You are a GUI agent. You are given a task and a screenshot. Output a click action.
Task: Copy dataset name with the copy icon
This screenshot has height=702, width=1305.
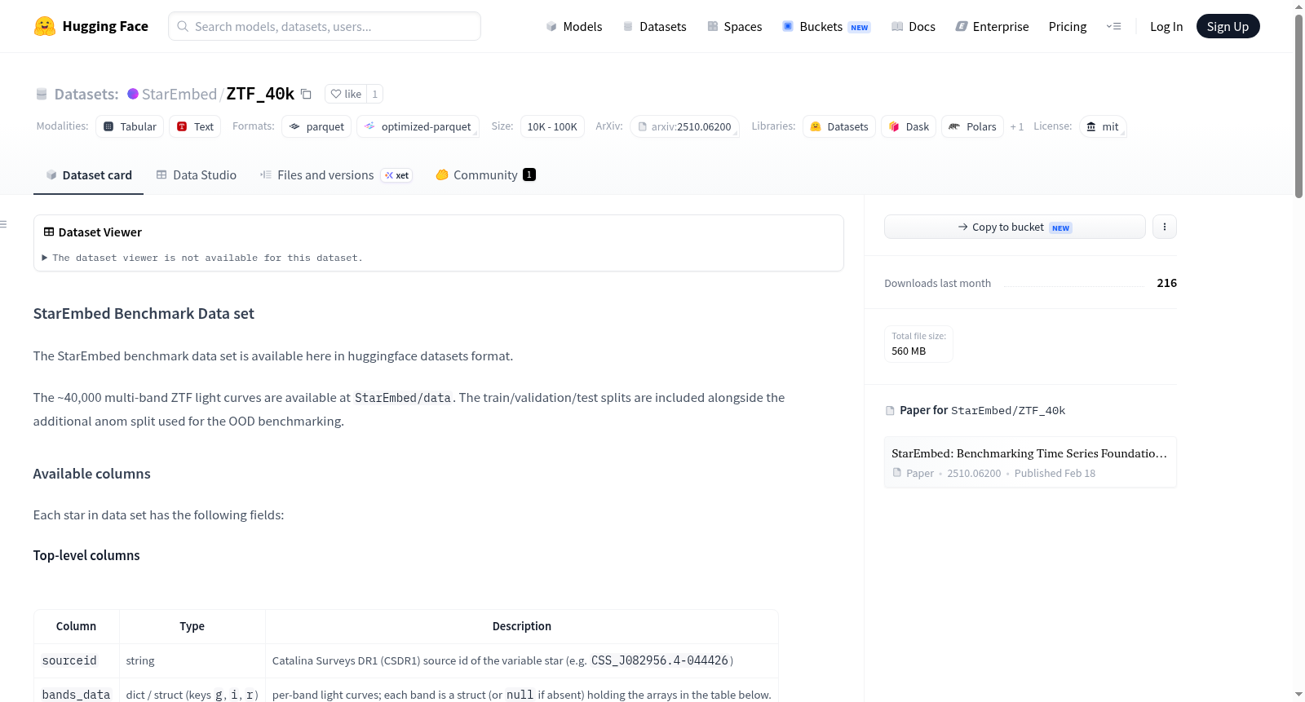(306, 94)
